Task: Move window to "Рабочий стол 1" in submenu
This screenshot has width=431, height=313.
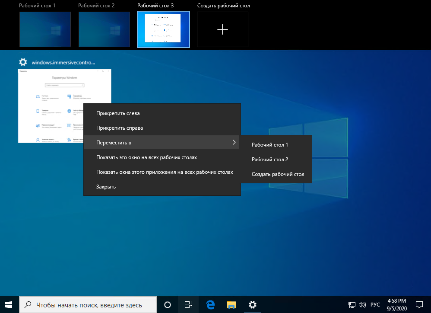Action: coord(269,145)
